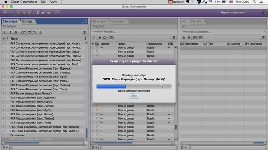Click the Redo arrow in the purple toolbar
Image resolution: width=268 pixels, height=150 pixels.
point(11,13)
